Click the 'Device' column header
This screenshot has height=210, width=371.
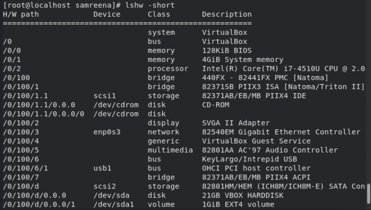click(x=107, y=14)
